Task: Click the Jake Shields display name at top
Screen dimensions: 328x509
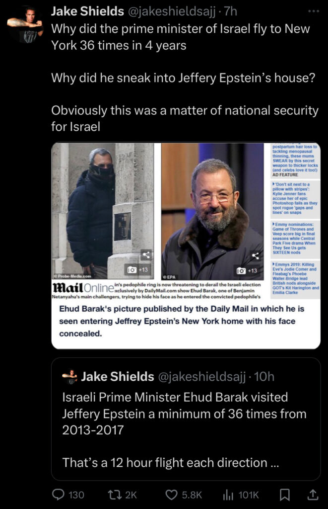Action: click(87, 11)
